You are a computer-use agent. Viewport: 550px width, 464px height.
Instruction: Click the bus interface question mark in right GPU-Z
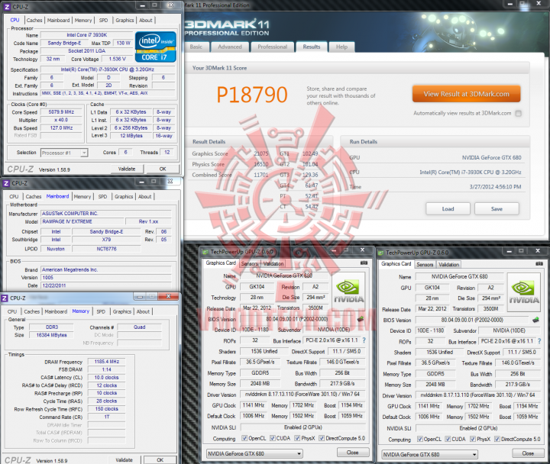point(539,341)
